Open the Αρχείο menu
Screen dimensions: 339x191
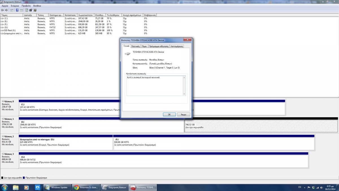pos(5,6)
